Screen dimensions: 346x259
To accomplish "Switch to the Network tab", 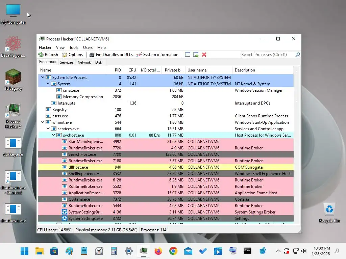I will [84, 62].
